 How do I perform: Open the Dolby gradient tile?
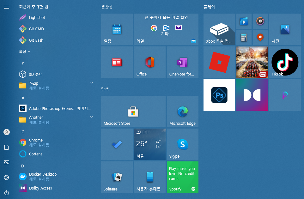tap(252, 95)
